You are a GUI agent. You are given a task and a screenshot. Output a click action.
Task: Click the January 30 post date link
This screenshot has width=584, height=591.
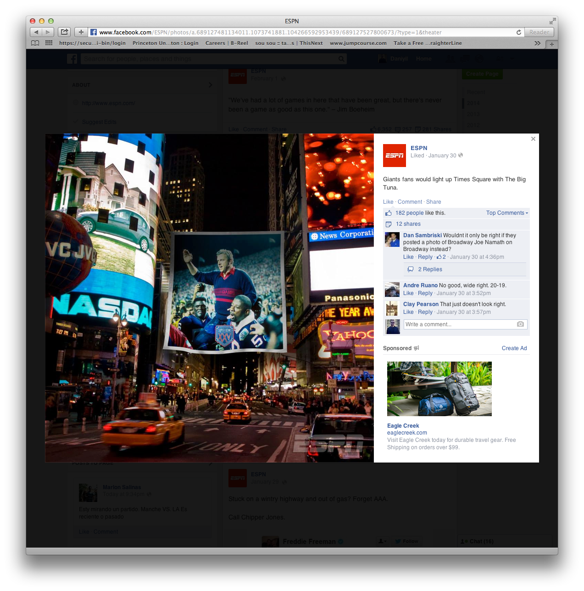tap(442, 156)
